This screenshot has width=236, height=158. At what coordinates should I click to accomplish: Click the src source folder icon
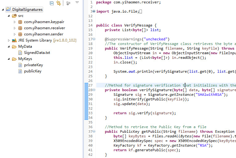pos(14,16)
